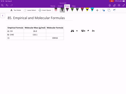Share this notebook page
The width and height of the screenshot is (126, 94).
tap(114, 5)
